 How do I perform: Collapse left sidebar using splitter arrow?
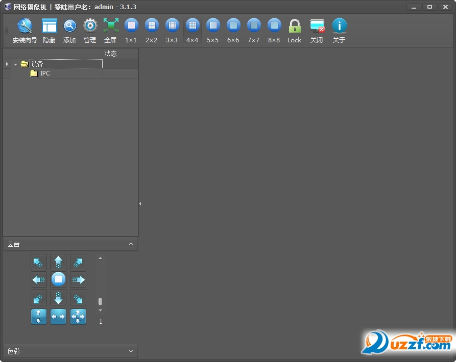coord(140,203)
